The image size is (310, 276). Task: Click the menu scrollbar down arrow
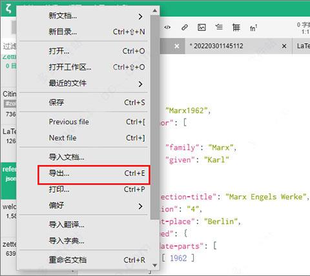154,265
